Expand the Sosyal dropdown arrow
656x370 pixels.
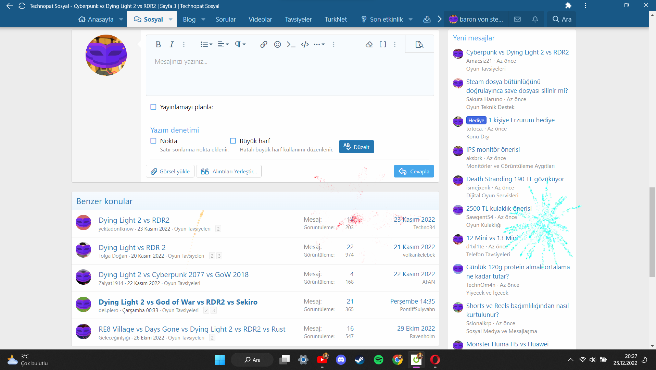(x=171, y=19)
